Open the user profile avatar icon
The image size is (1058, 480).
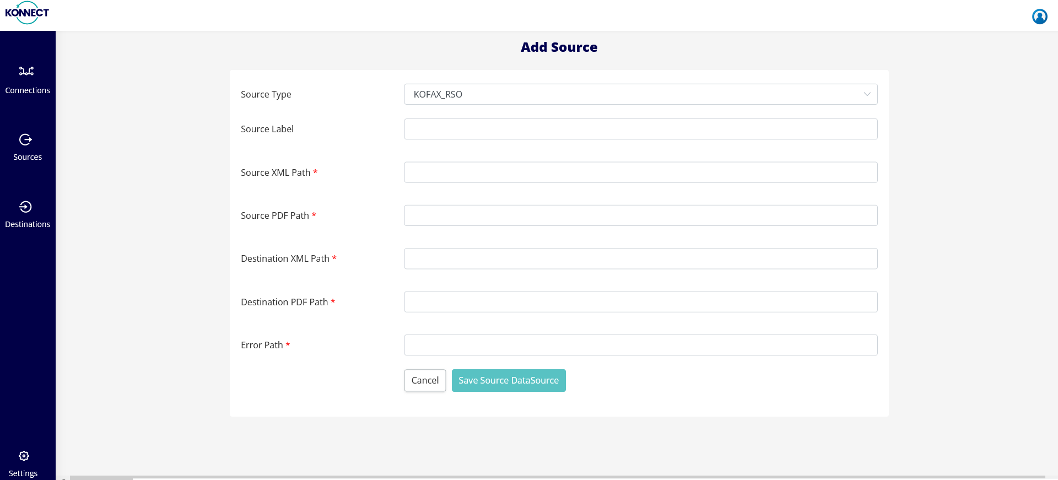(1039, 17)
